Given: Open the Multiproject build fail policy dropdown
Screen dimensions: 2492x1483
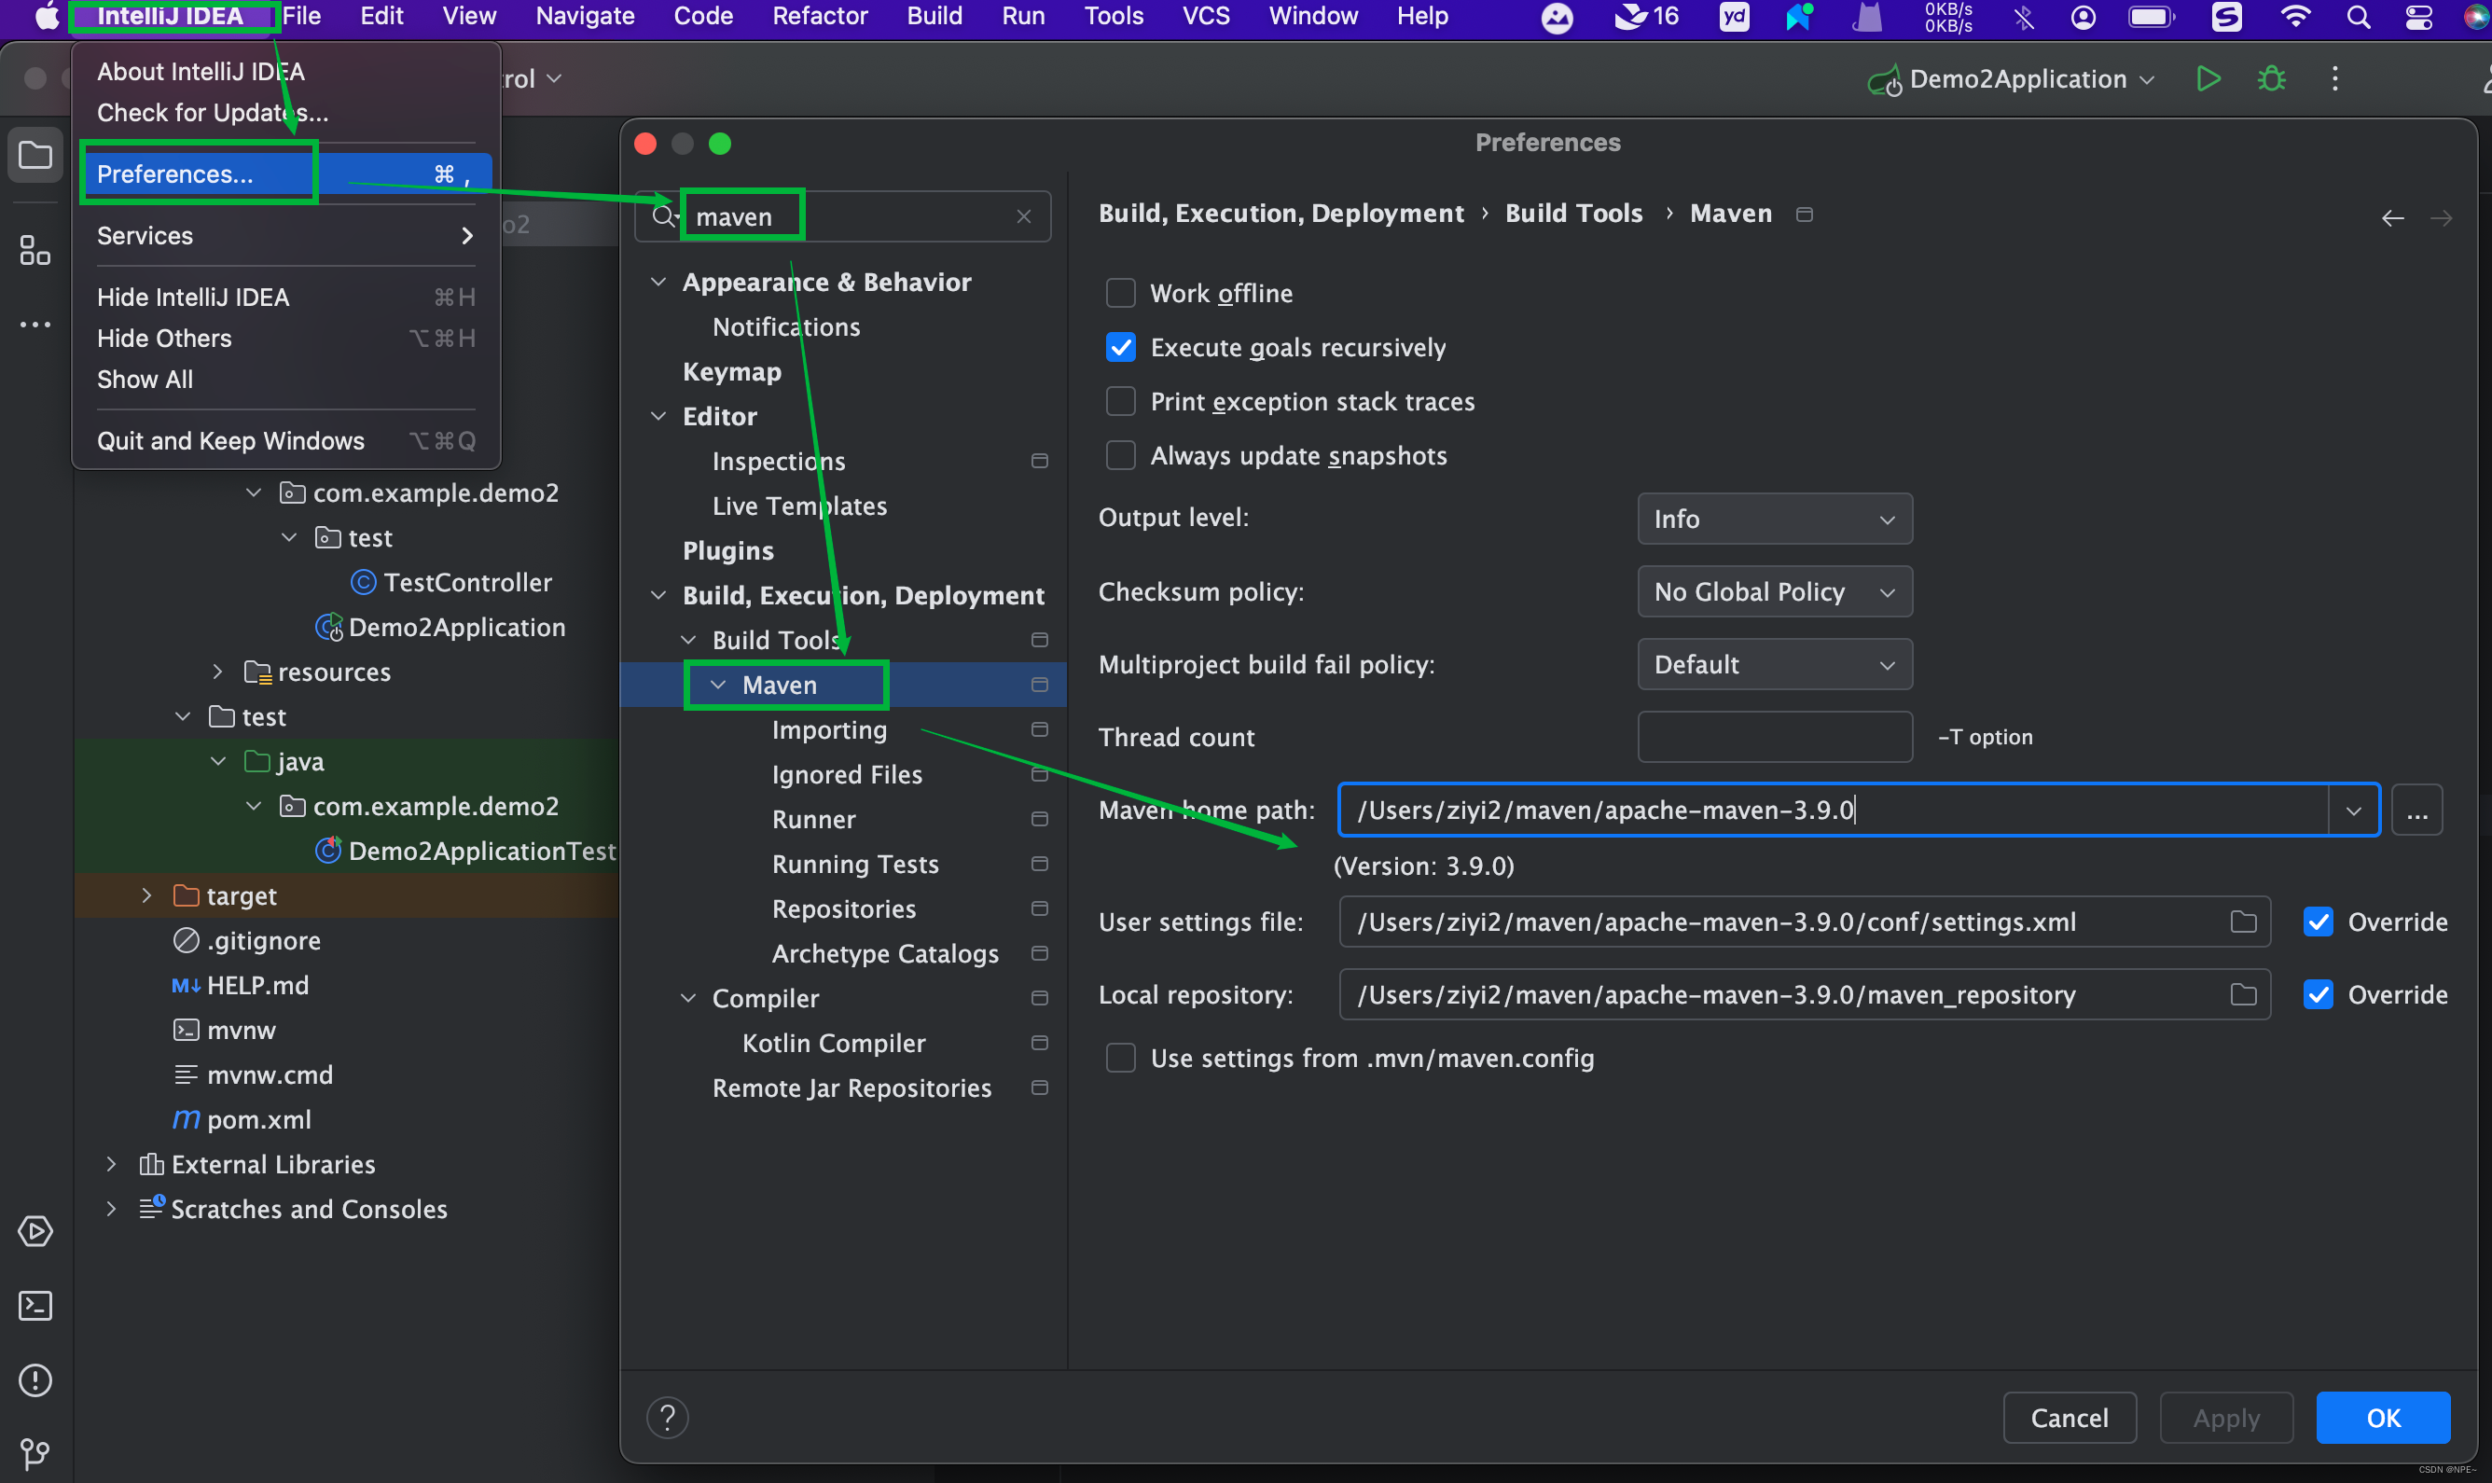Looking at the screenshot, I should (1774, 662).
